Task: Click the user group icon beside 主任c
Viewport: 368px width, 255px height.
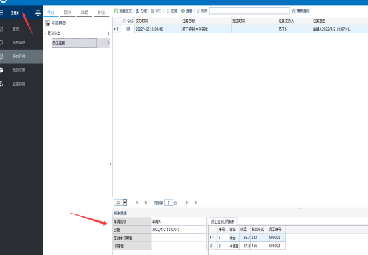Action: pos(38,13)
